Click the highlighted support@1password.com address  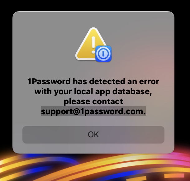tap(93, 111)
